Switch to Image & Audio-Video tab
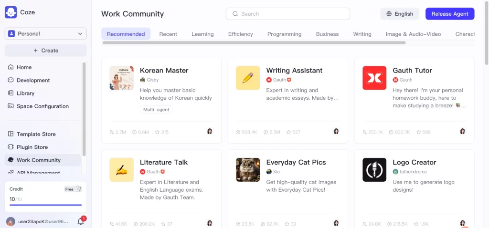Image resolution: width=489 pixels, height=228 pixels. tap(414, 34)
